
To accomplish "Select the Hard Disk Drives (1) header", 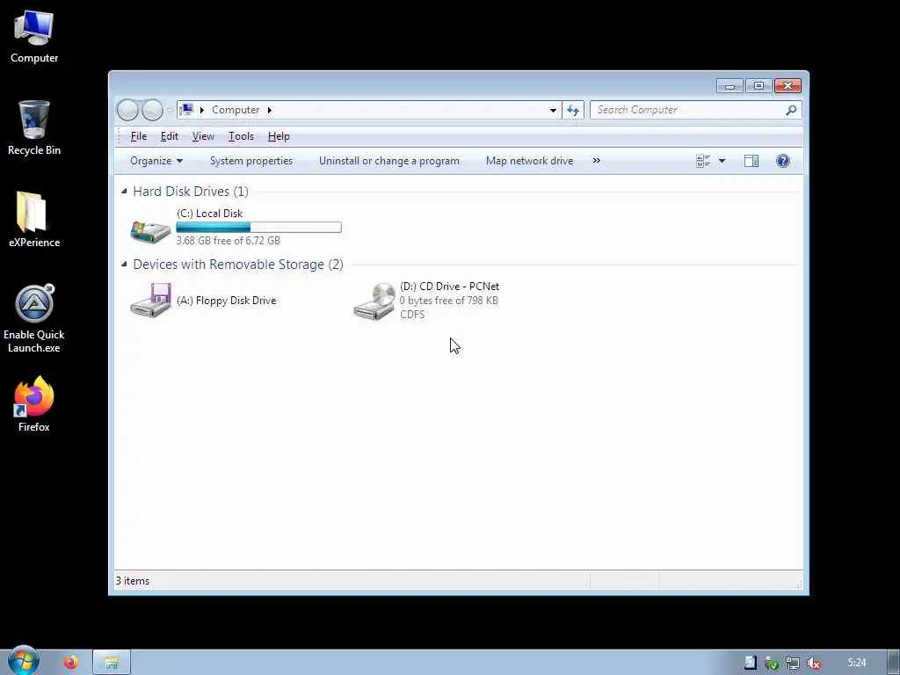I will pos(191,191).
